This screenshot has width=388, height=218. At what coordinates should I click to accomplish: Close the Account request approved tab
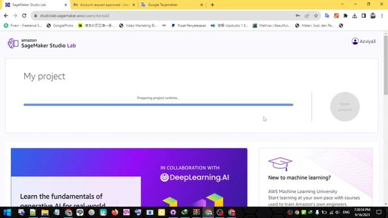pos(133,5)
